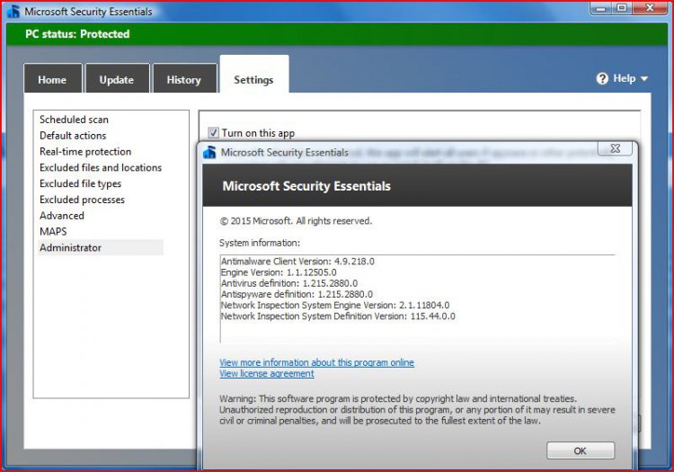Screen dimensions: 674x472
Task: Click Network Inspection System Engine Version line
Action: [x=335, y=305]
